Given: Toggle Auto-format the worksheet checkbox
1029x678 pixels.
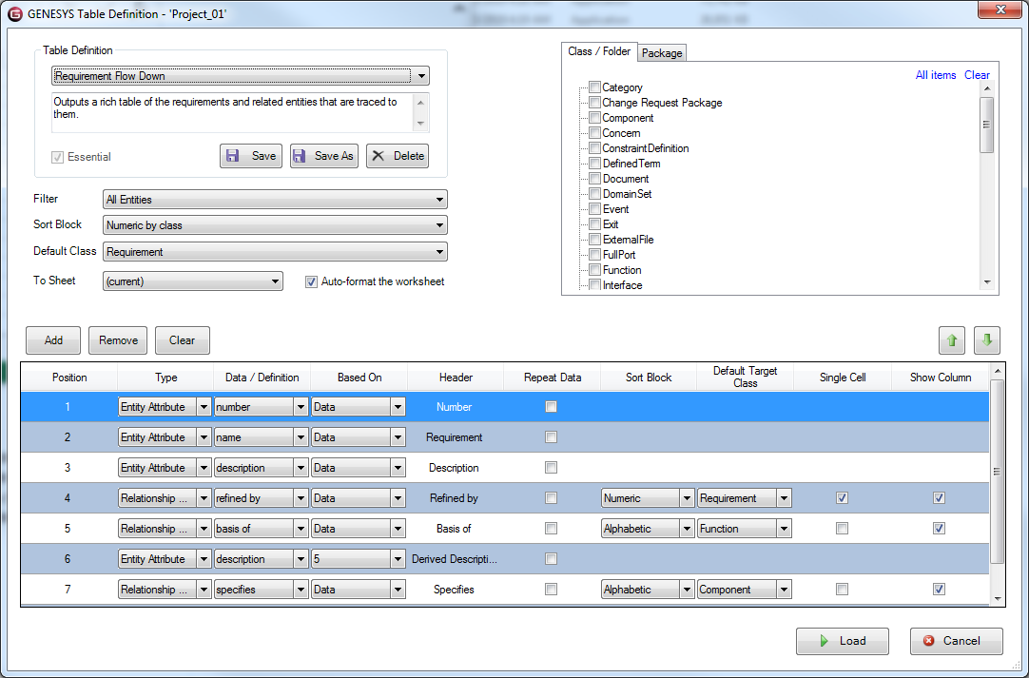Looking at the screenshot, I should click(x=311, y=281).
